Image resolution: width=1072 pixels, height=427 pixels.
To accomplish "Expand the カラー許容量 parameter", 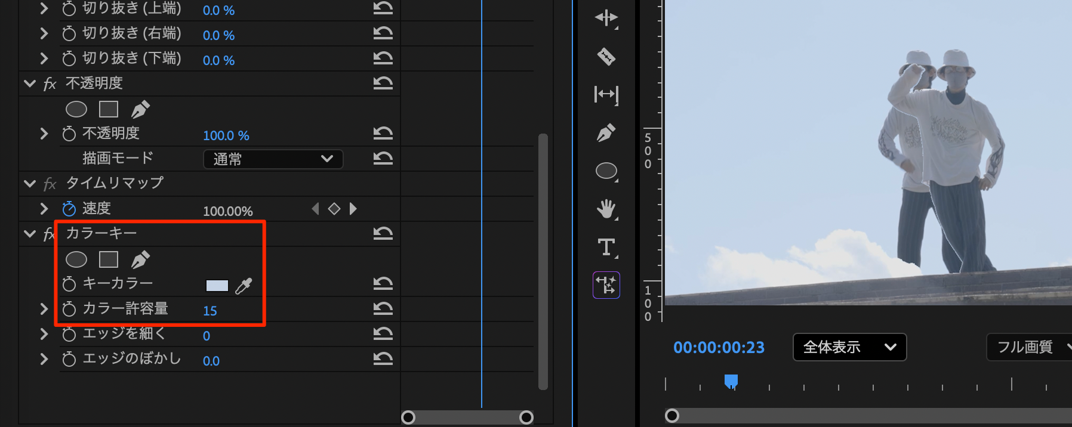I will point(44,309).
